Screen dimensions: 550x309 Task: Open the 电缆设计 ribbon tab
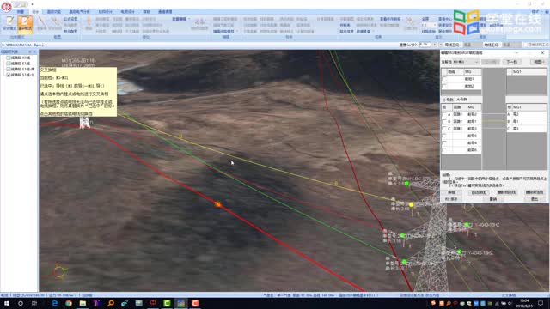[127, 12]
